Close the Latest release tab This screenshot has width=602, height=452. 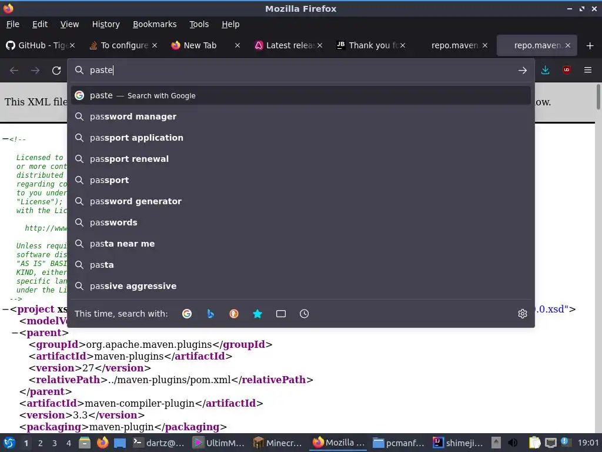pos(320,45)
